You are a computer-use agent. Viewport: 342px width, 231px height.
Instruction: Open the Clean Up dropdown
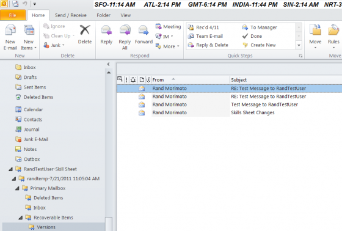(59, 36)
